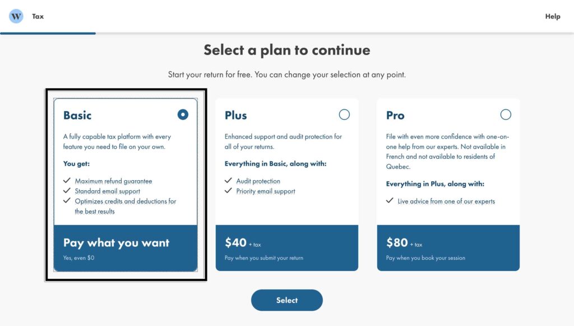
Task: Click the Audit protection link
Action: 258,181
